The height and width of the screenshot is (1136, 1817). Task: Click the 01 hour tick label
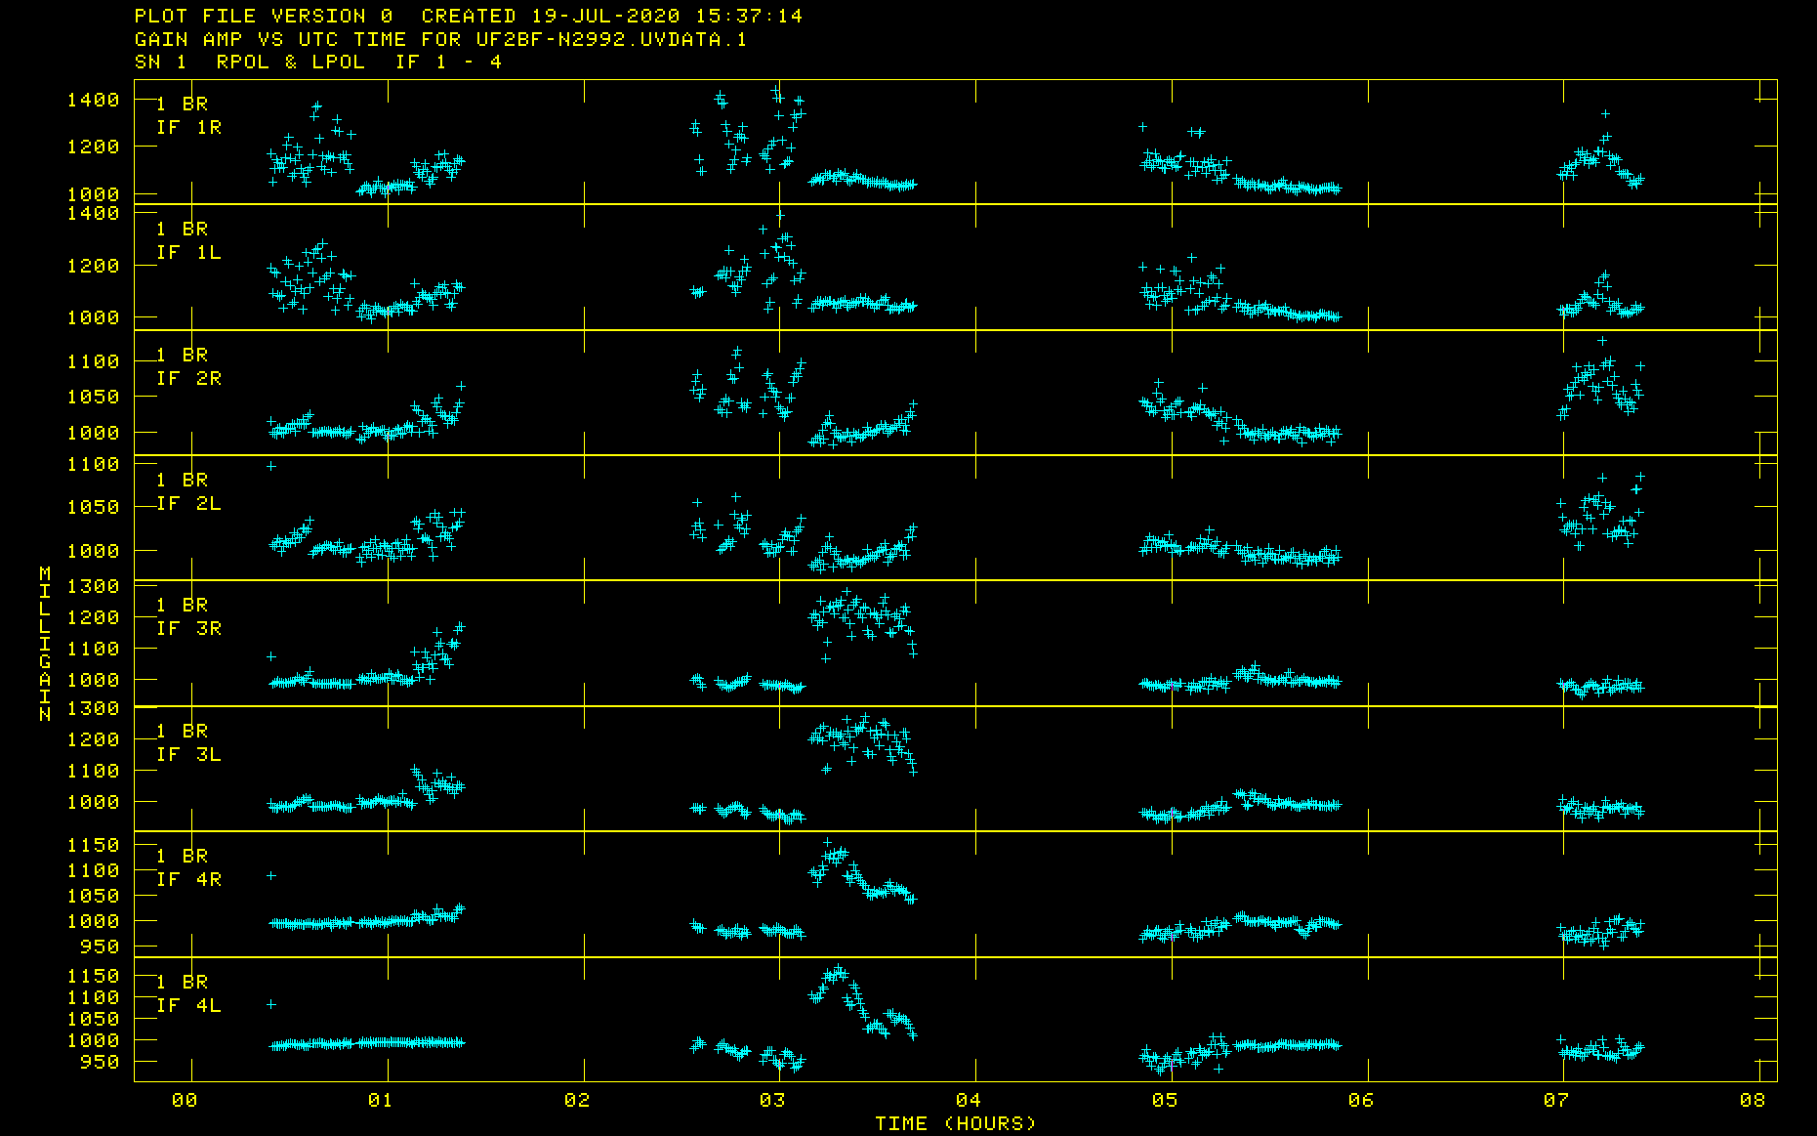(381, 1101)
